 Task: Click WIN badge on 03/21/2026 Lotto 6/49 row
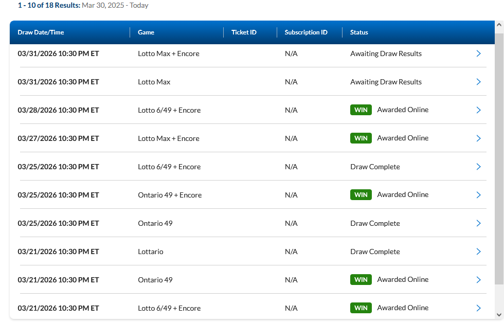(x=361, y=308)
